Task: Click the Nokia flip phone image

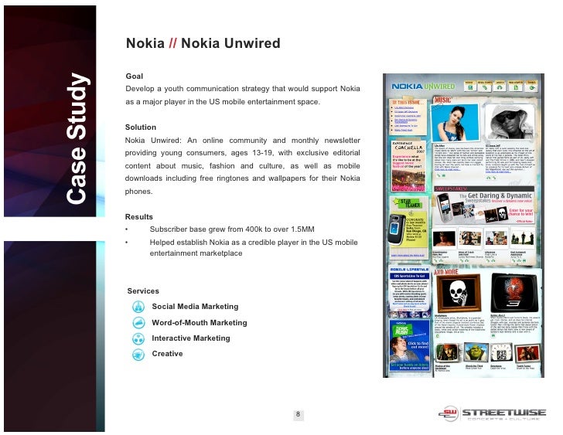Action: click(397, 229)
